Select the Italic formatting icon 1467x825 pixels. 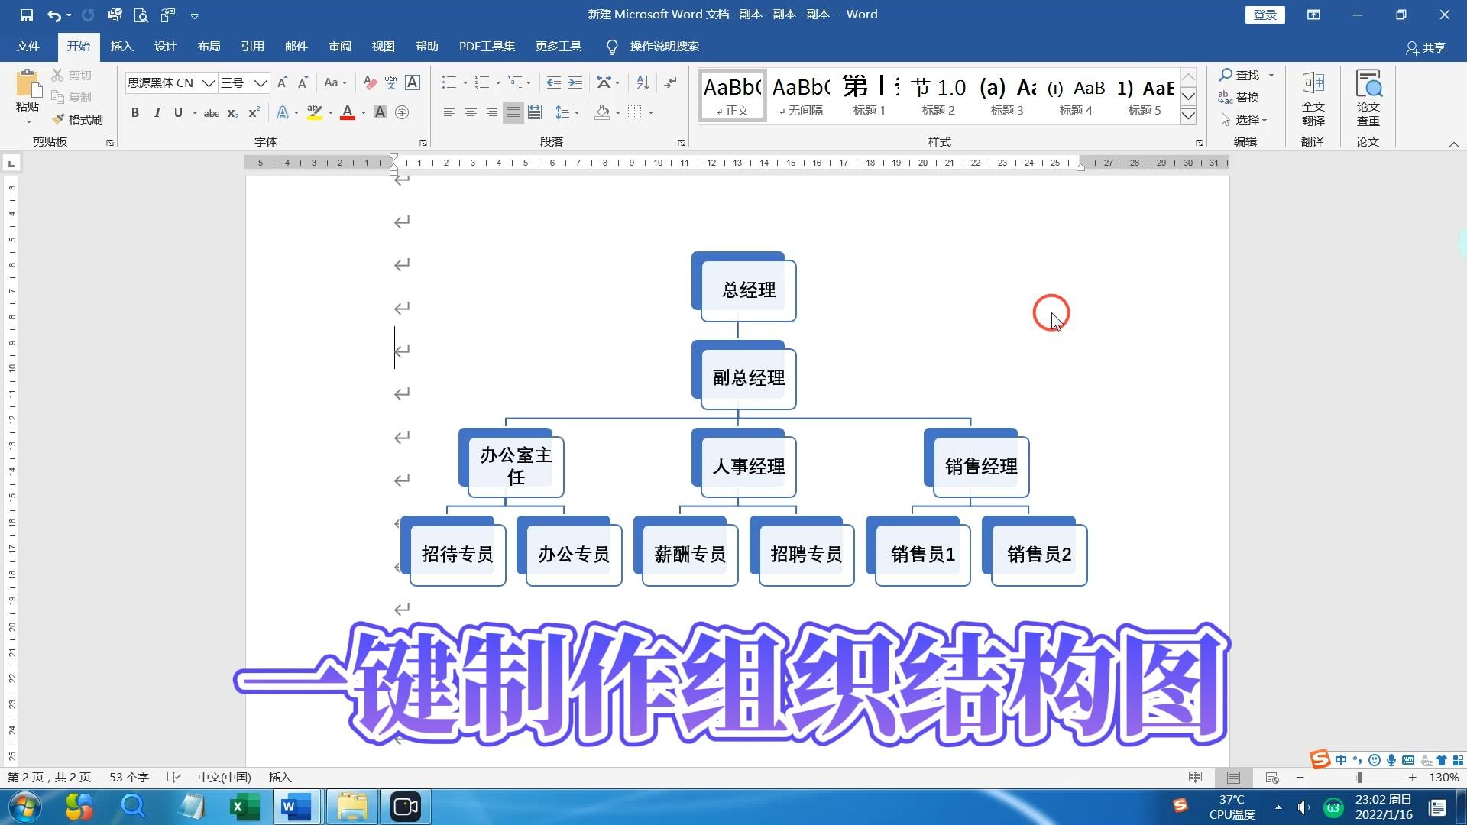(156, 112)
